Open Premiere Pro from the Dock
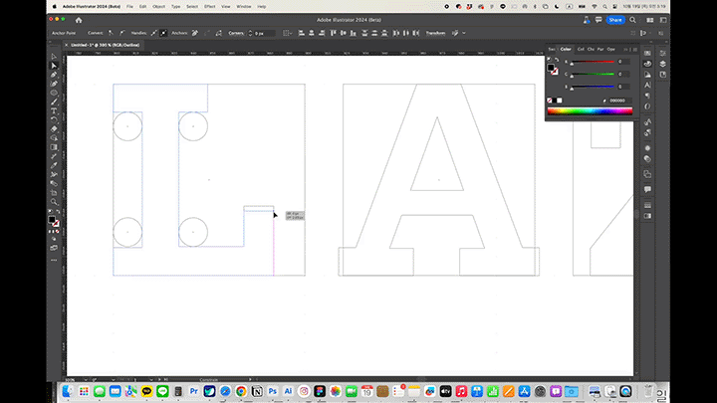 pos(194,392)
